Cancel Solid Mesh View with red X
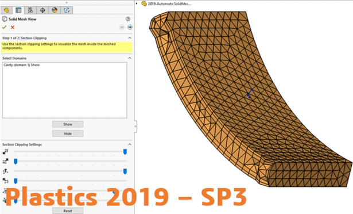 [13, 27]
